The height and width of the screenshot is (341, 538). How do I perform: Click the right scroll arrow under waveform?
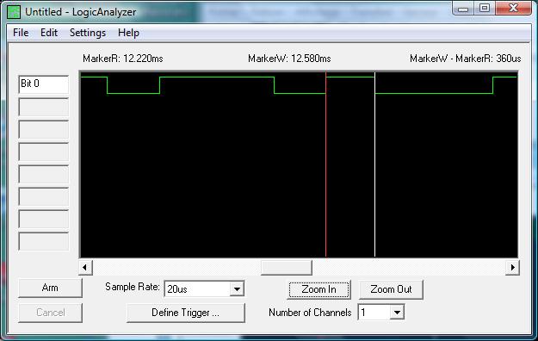[513, 267]
